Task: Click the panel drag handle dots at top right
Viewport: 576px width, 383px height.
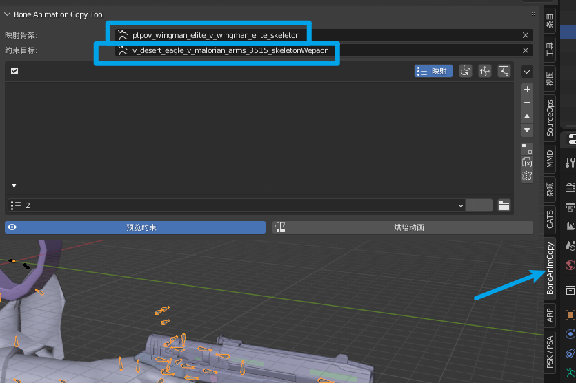Action: point(531,14)
